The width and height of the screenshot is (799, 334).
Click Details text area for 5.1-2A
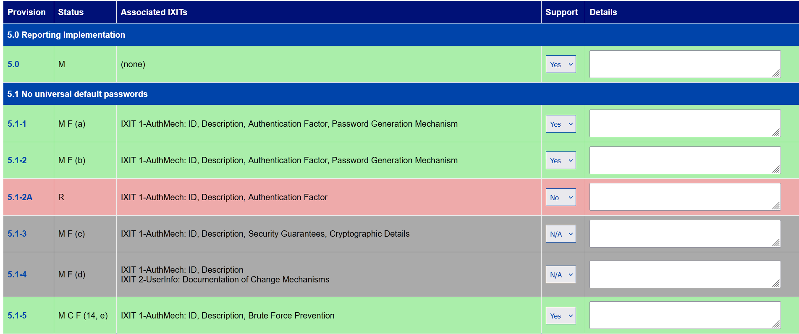(685, 197)
